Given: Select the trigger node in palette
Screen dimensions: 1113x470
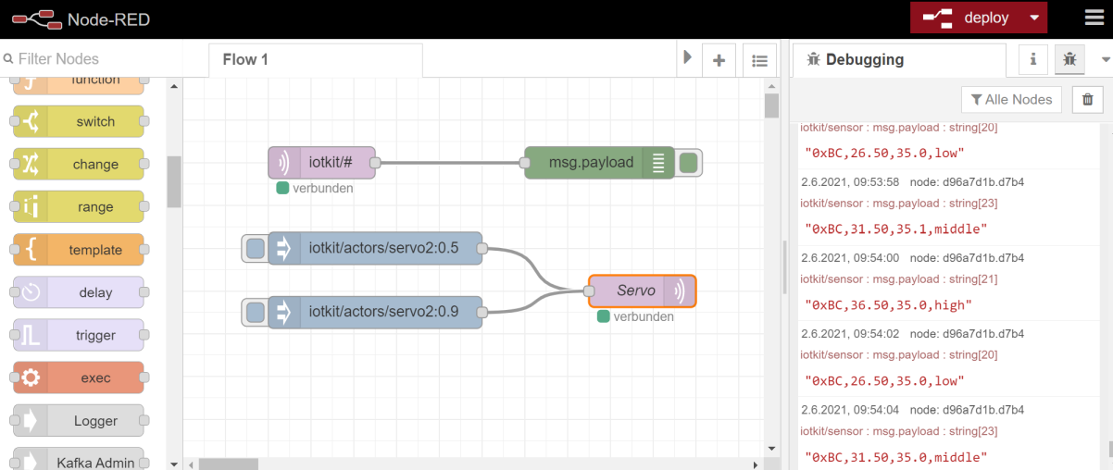Looking at the screenshot, I should (79, 335).
